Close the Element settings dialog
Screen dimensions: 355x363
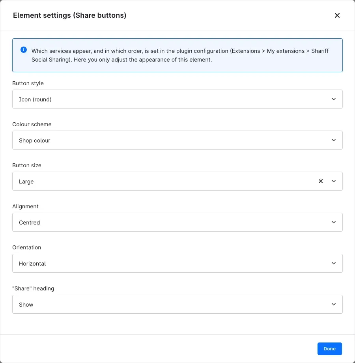[337, 15]
